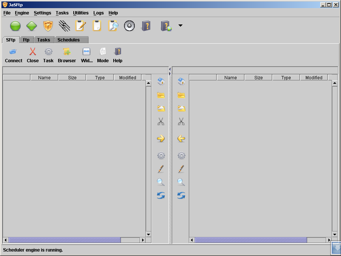This screenshot has width=341, height=256.
Task: Click the left pane's scroll-down arrow
Action: [x=148, y=235]
